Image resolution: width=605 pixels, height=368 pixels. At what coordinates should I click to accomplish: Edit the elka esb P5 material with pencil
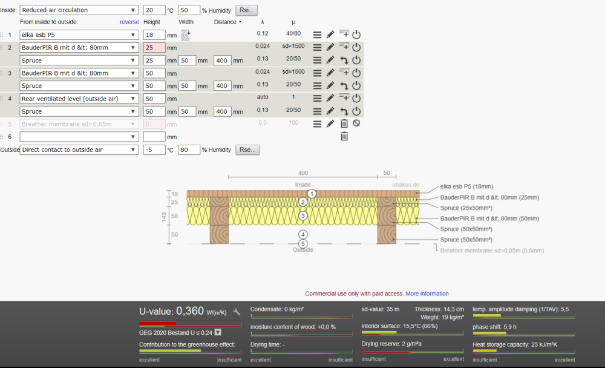pos(330,34)
